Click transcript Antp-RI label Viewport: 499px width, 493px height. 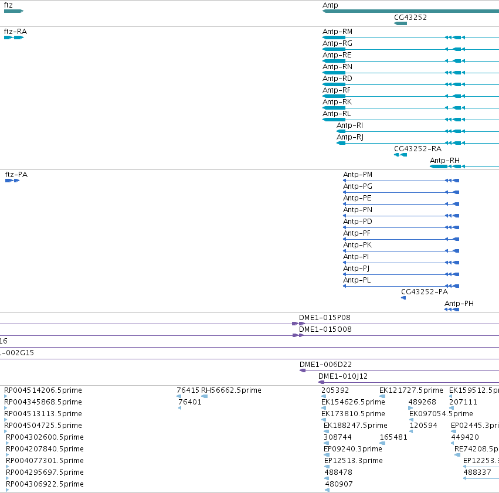349,125
